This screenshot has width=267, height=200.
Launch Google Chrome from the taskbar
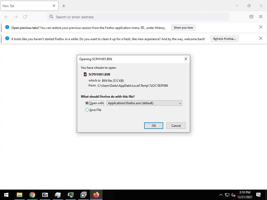(32, 195)
